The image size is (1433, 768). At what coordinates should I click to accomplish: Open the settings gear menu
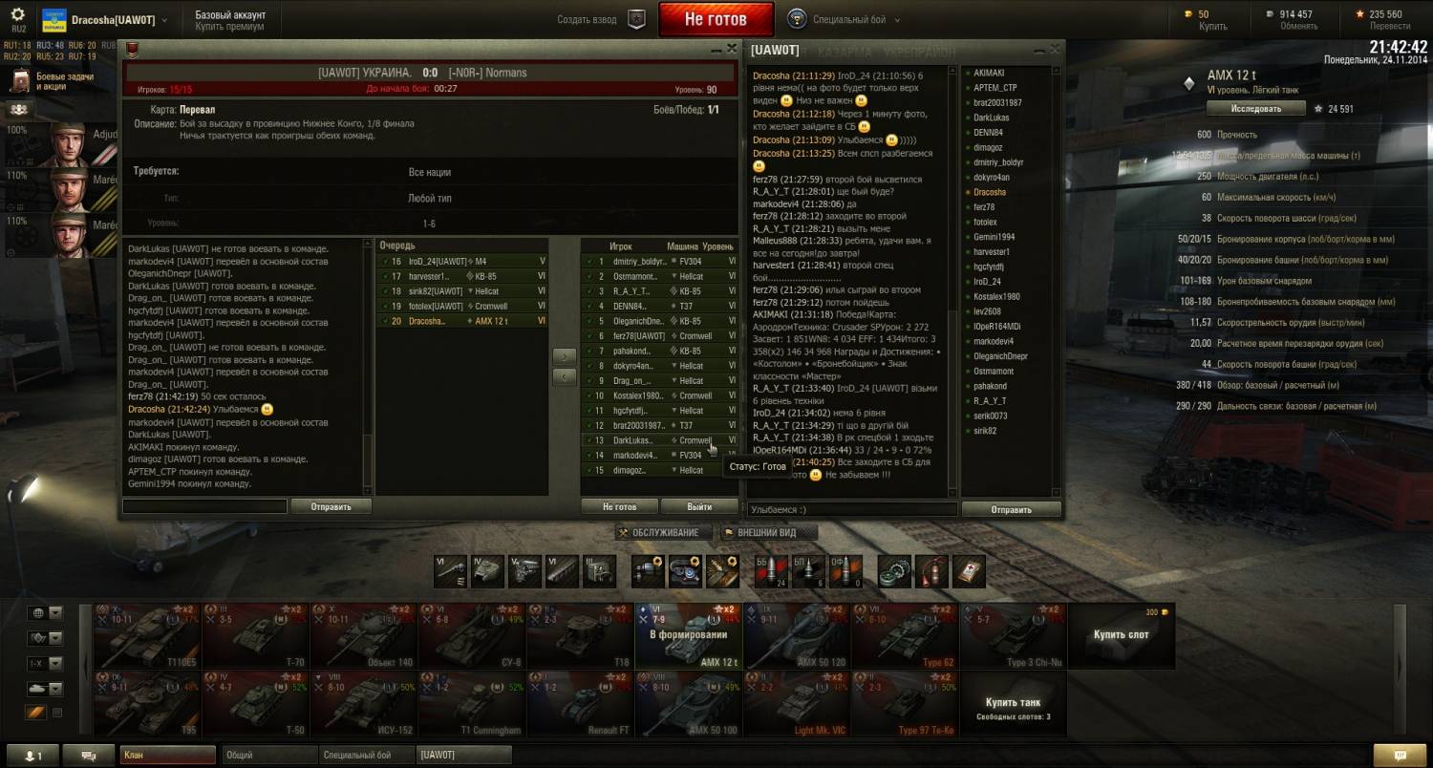[x=18, y=14]
